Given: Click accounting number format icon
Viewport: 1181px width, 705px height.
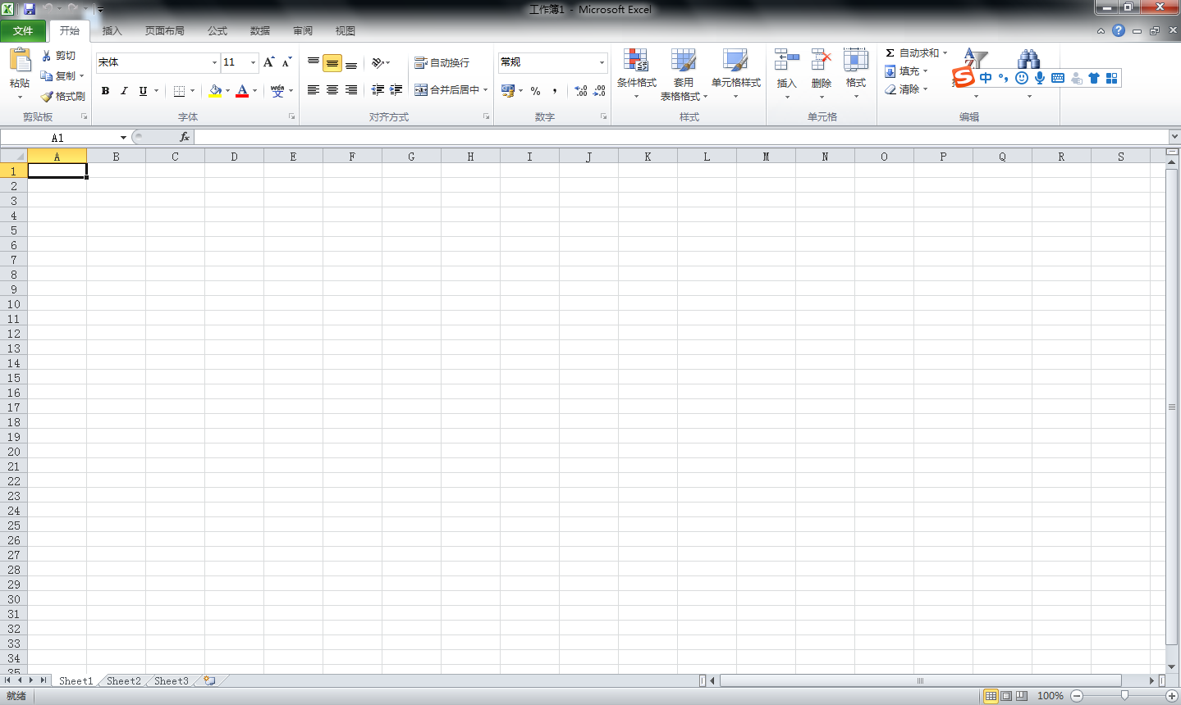Looking at the screenshot, I should tap(508, 91).
